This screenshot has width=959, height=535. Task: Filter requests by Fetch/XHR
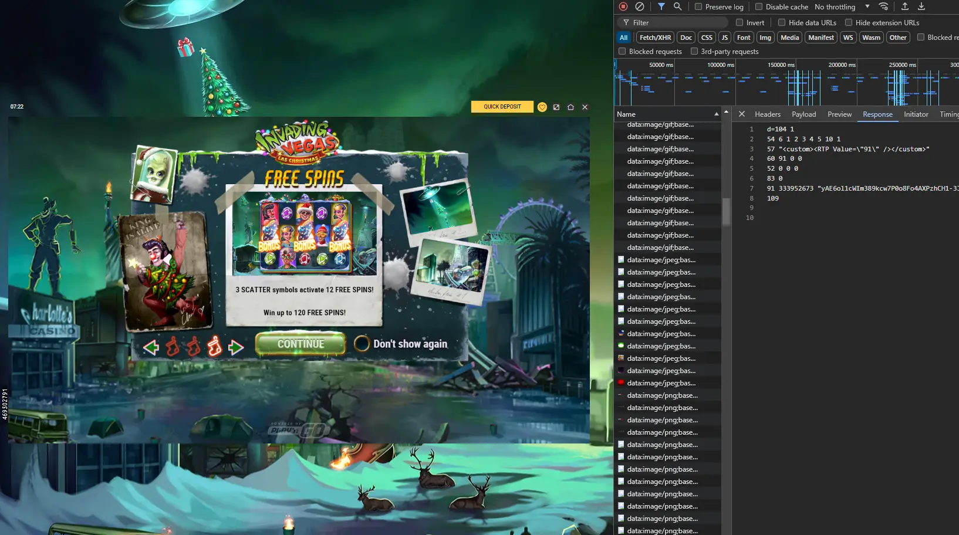pyautogui.click(x=655, y=38)
